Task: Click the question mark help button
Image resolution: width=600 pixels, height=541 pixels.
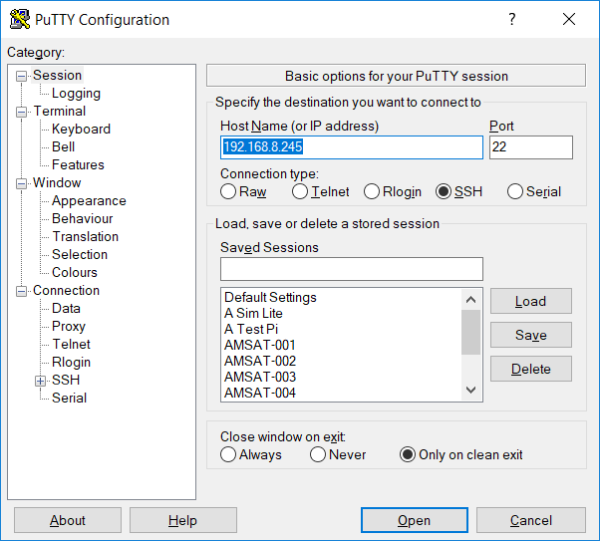Action: point(512,19)
